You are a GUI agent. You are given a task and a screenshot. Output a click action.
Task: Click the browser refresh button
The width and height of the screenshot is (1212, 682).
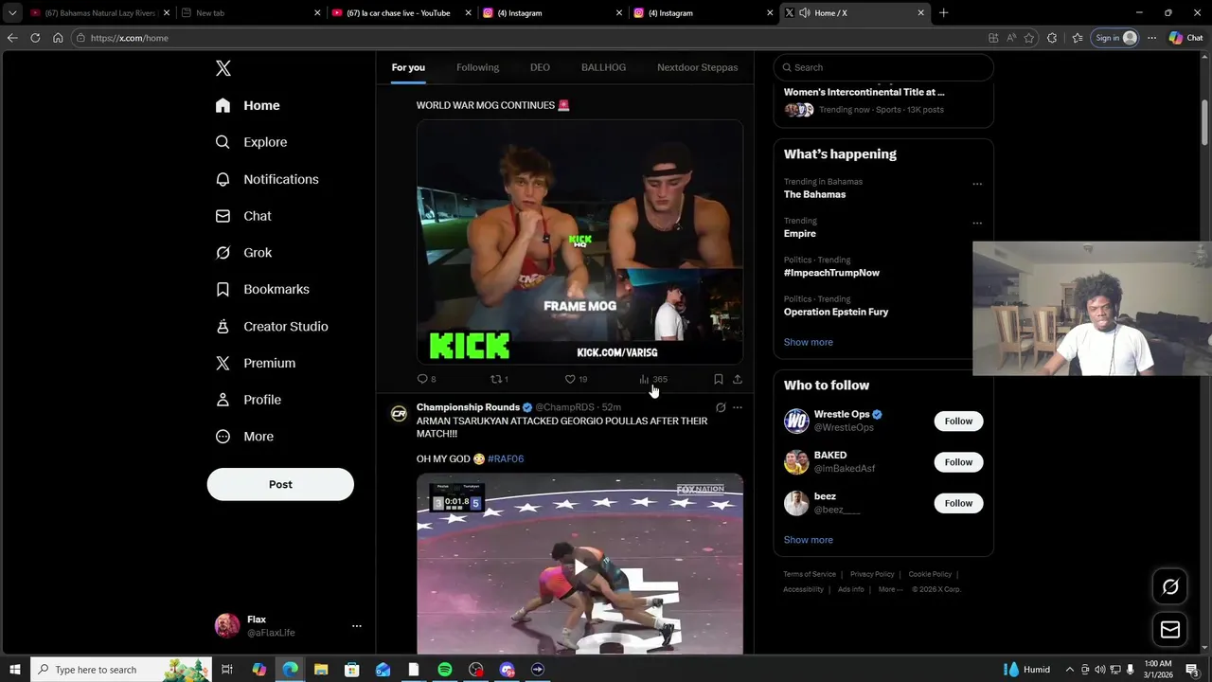pos(35,38)
